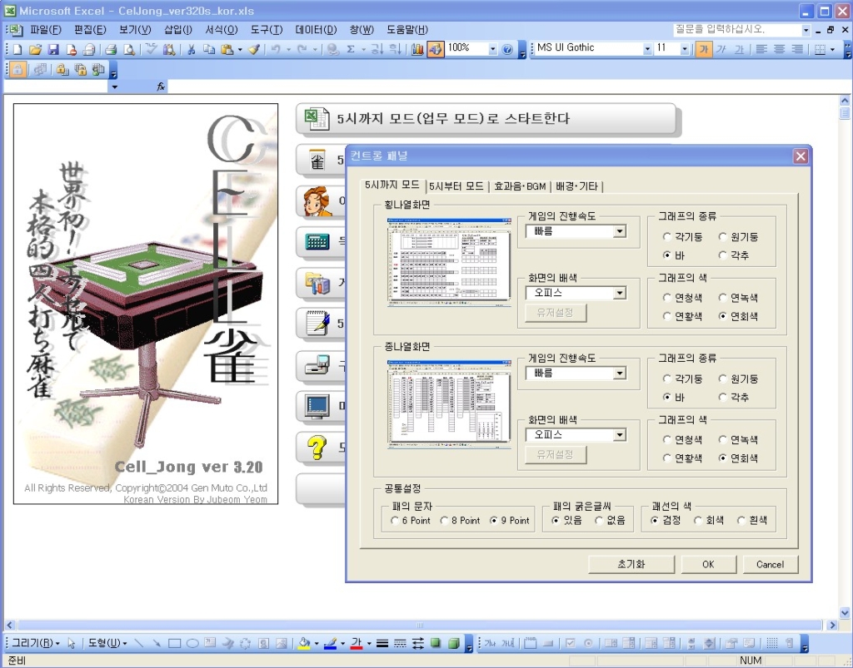Select the Oval drawing tool
The height and width of the screenshot is (668, 853).
[192, 644]
